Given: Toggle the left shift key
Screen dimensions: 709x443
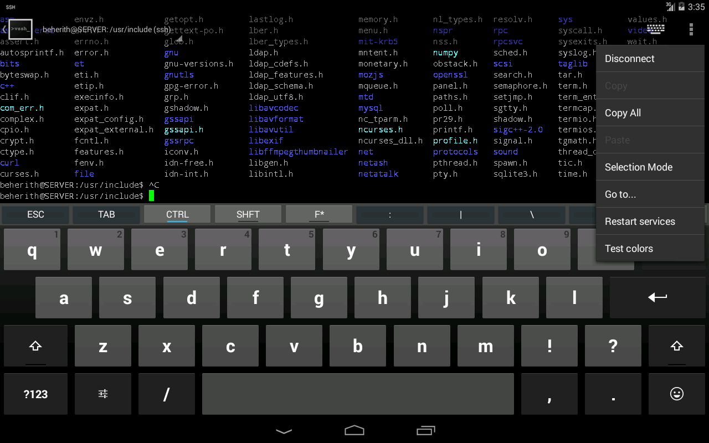Looking at the screenshot, I should [35, 346].
